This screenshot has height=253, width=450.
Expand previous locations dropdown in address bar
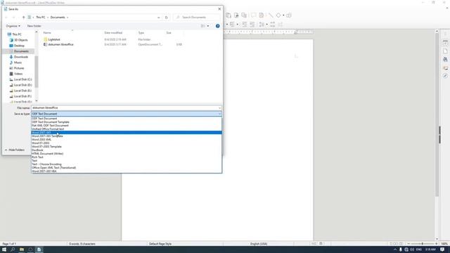coord(159,18)
